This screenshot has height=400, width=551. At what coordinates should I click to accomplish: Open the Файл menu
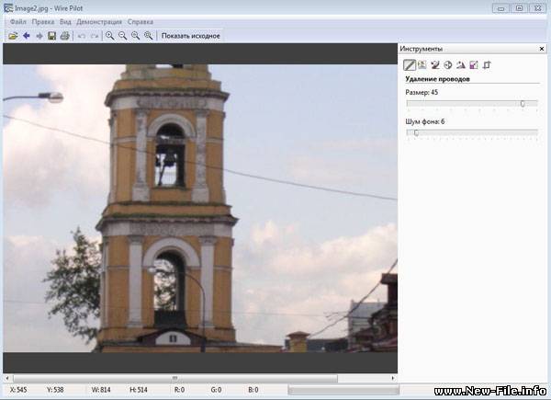(18, 21)
